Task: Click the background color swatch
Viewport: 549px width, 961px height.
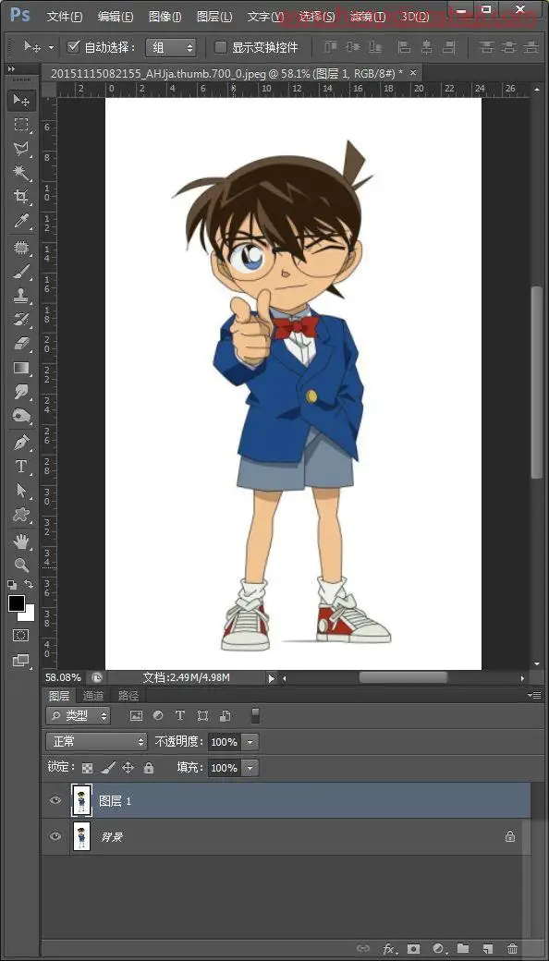Action: click(28, 614)
